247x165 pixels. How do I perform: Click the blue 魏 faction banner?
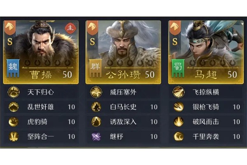[x=13, y=68]
